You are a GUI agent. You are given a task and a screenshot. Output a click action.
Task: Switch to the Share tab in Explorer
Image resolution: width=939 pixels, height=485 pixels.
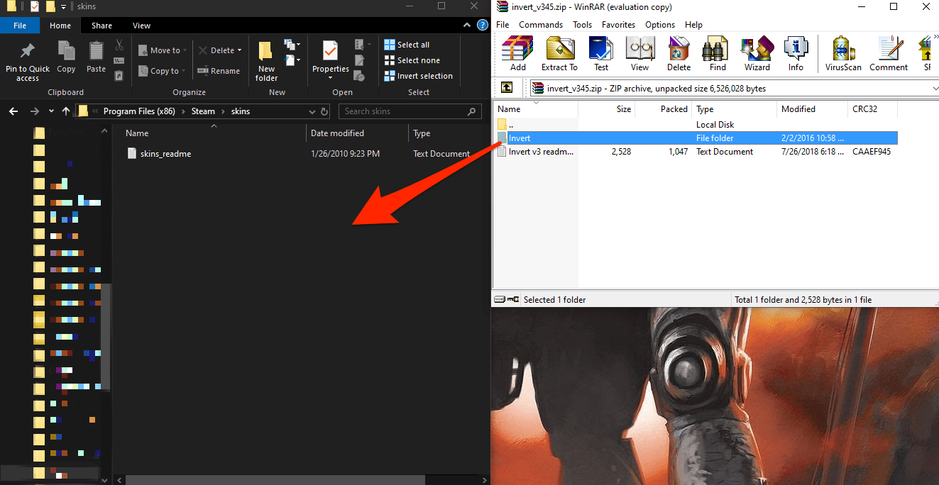point(101,26)
